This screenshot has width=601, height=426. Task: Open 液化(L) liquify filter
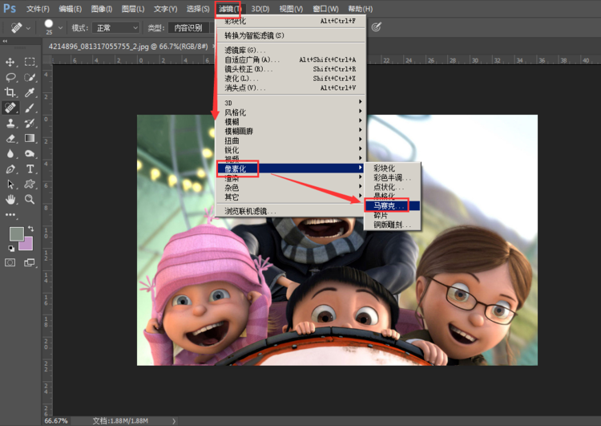point(290,79)
